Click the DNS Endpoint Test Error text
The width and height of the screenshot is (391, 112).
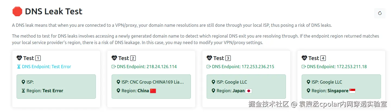click(x=46, y=67)
